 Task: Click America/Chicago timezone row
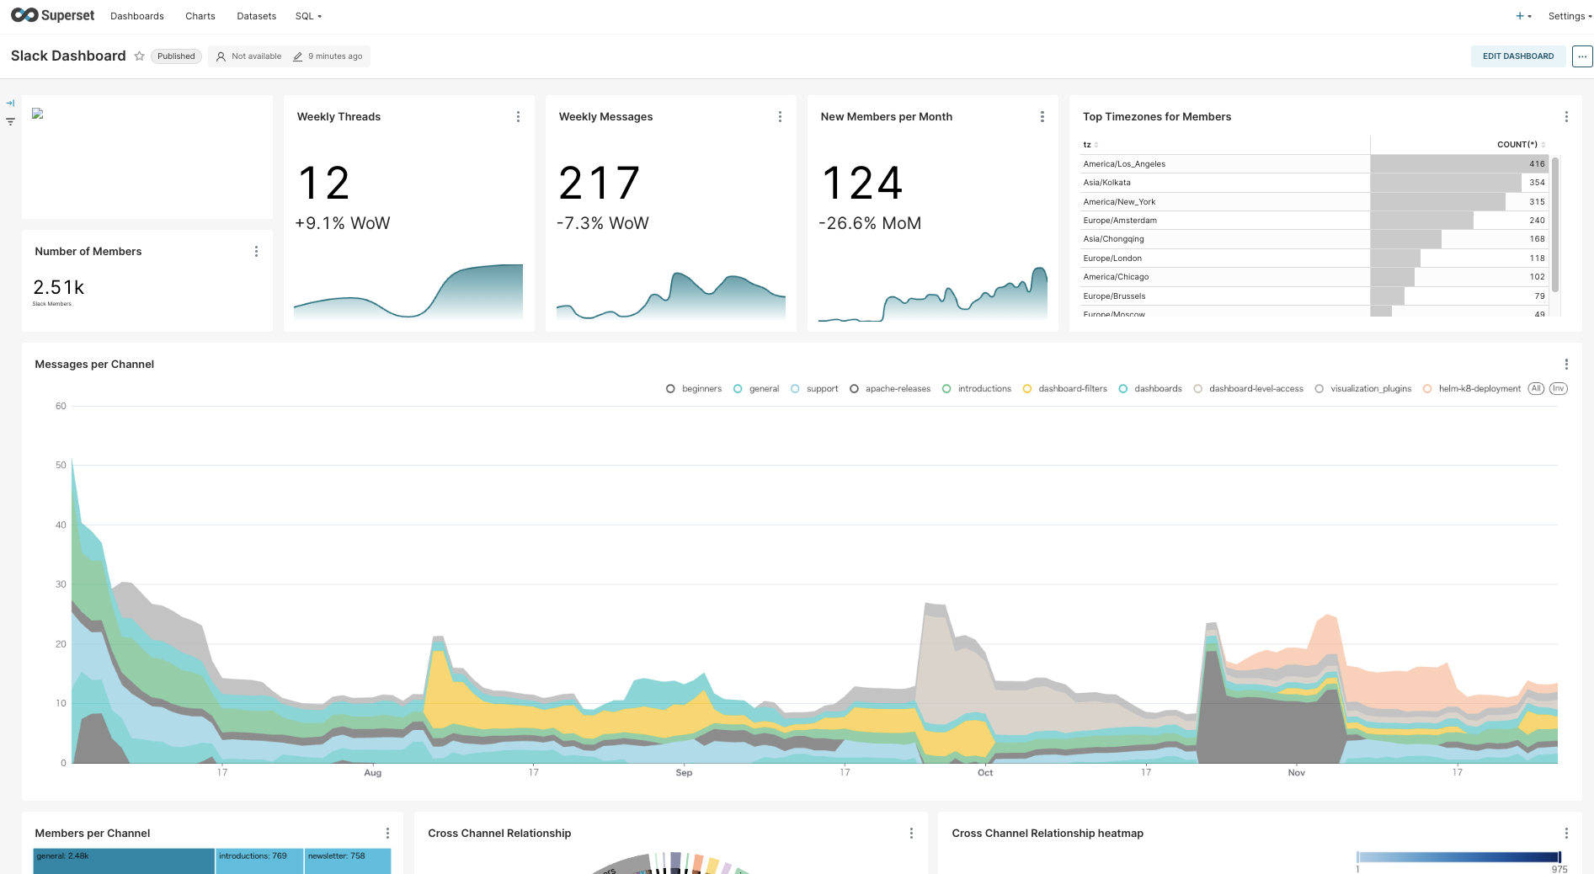(1314, 277)
